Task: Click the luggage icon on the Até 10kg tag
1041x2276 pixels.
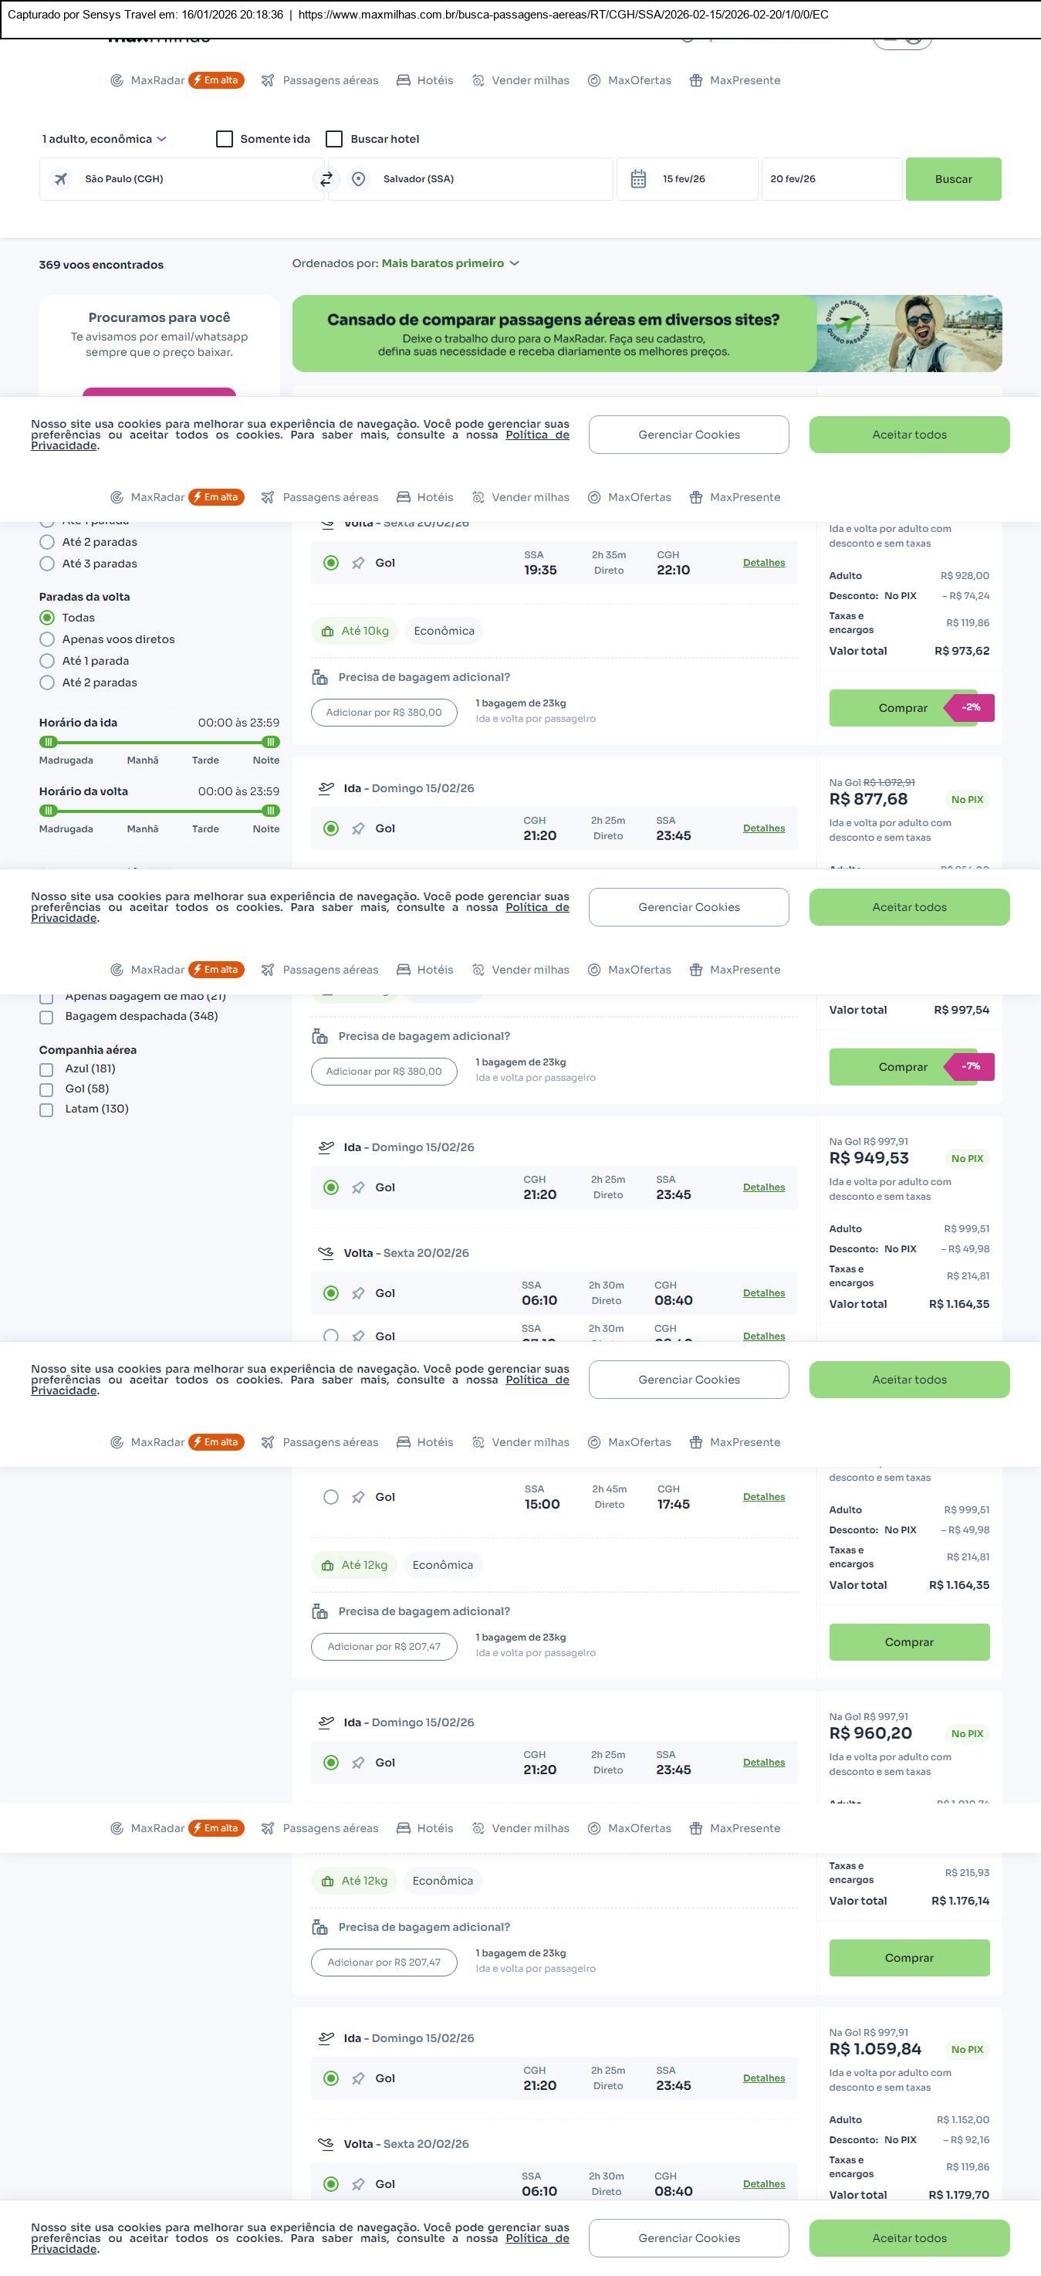Action: pyautogui.click(x=327, y=632)
